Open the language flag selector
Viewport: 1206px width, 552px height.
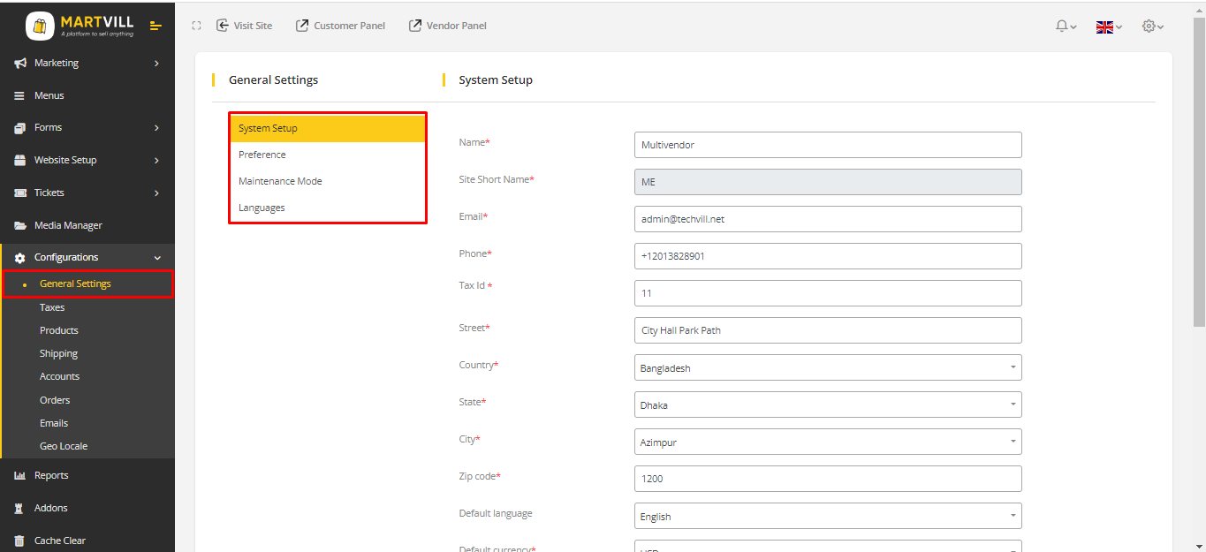click(x=1108, y=26)
